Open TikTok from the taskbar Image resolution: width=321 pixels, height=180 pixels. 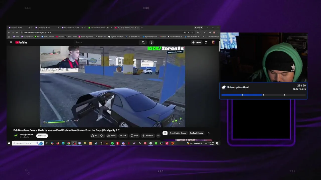pos(167,143)
